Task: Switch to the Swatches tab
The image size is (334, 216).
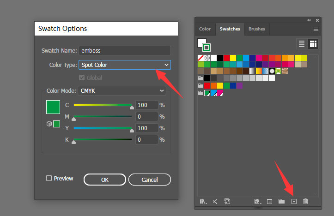Action: [x=230, y=29]
